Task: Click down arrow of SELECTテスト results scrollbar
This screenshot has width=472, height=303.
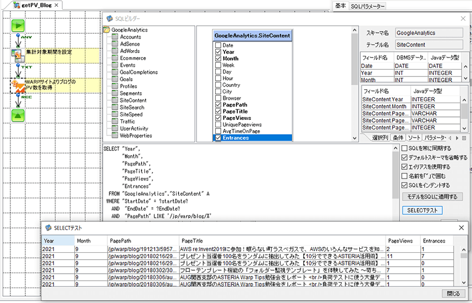Action: (x=463, y=282)
